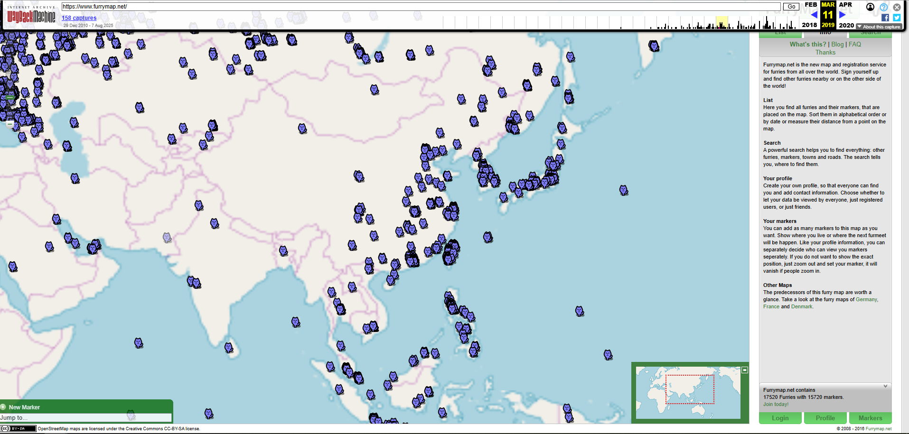Open the Markers tab
The height and width of the screenshot is (434, 909).
(871, 418)
